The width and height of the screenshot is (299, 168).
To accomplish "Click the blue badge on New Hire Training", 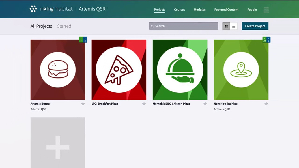I will tap(268, 40).
